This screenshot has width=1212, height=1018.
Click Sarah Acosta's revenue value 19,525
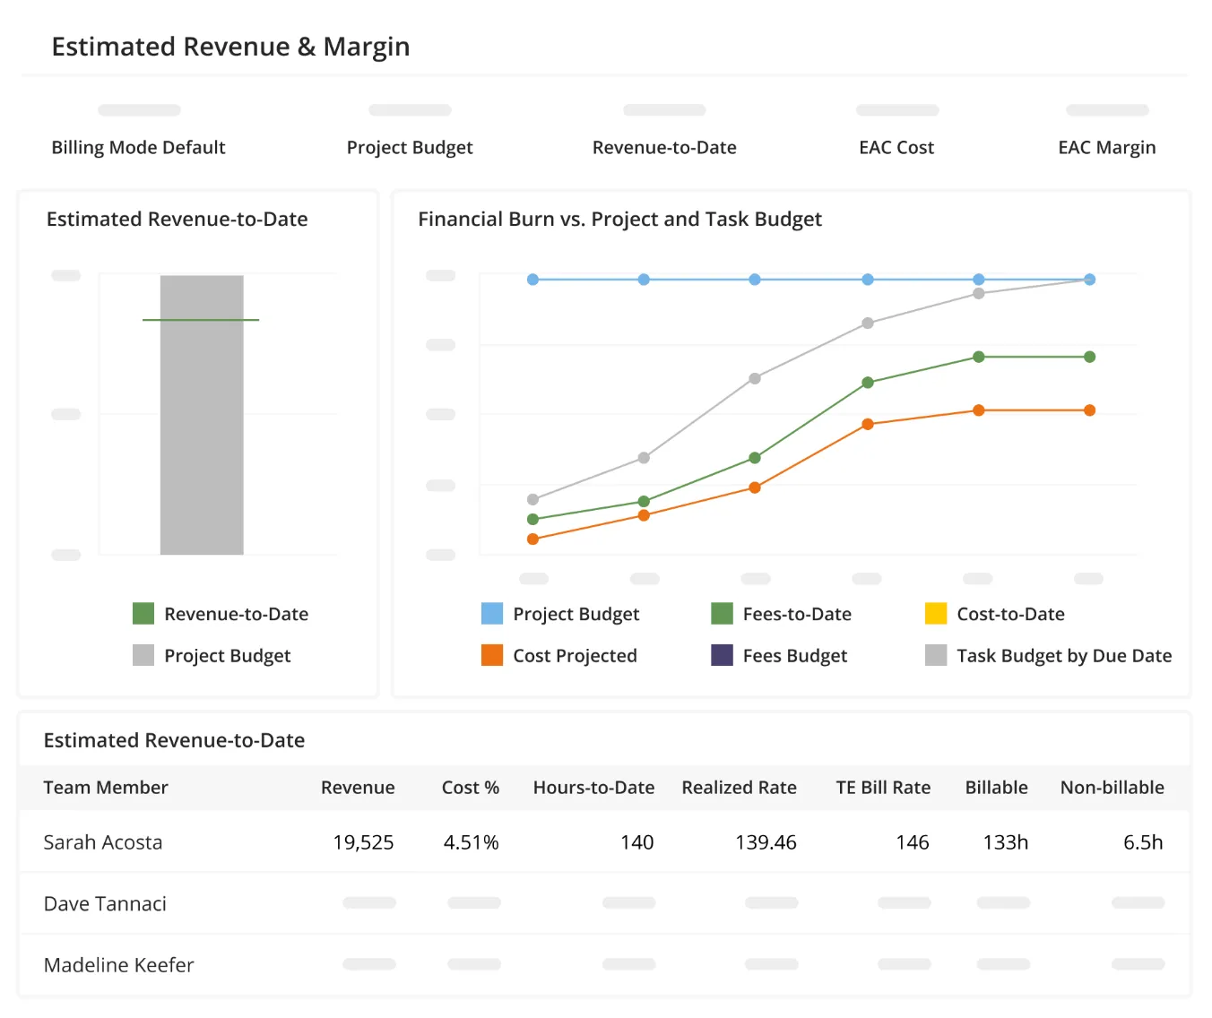363,842
